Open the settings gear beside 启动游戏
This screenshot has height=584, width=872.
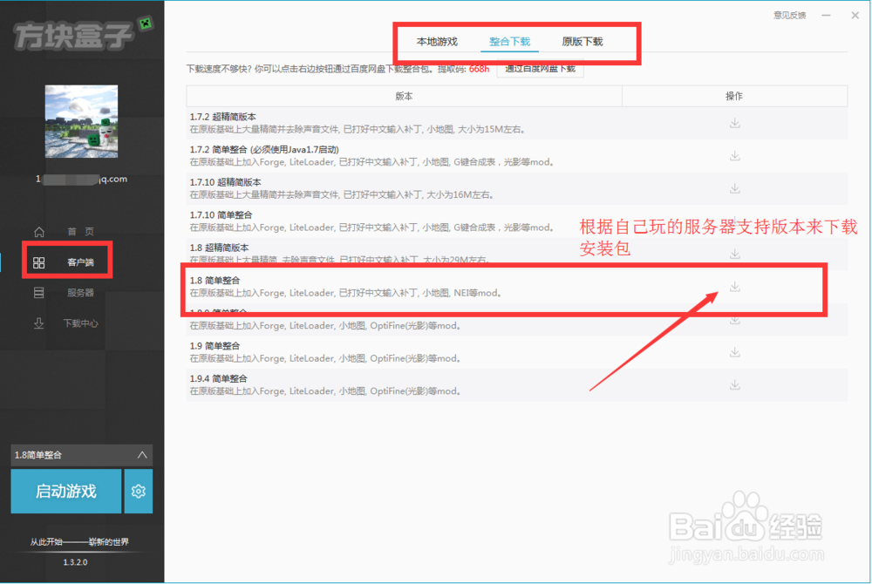(x=138, y=491)
